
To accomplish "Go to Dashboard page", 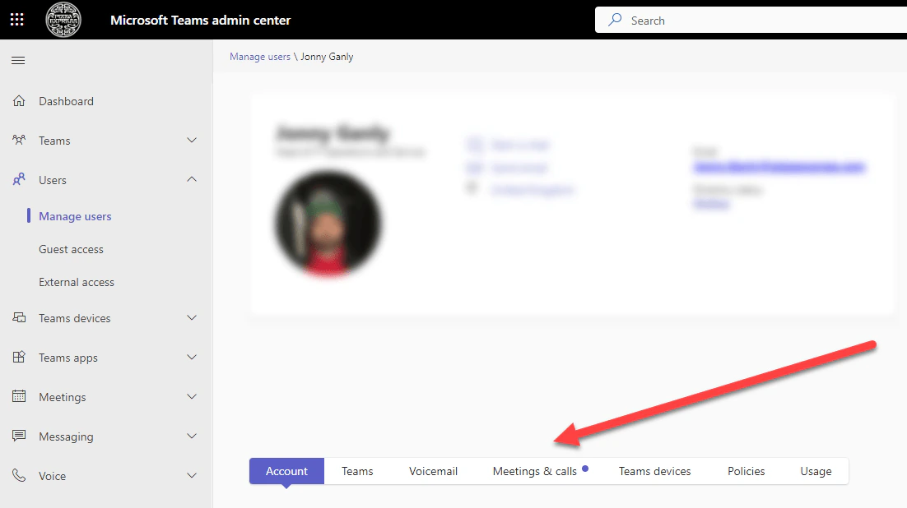I will pos(66,101).
